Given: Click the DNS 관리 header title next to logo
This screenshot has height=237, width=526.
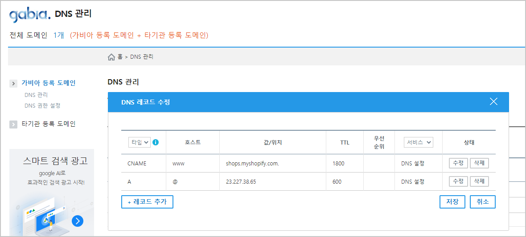Looking at the screenshot, I should 73,14.
